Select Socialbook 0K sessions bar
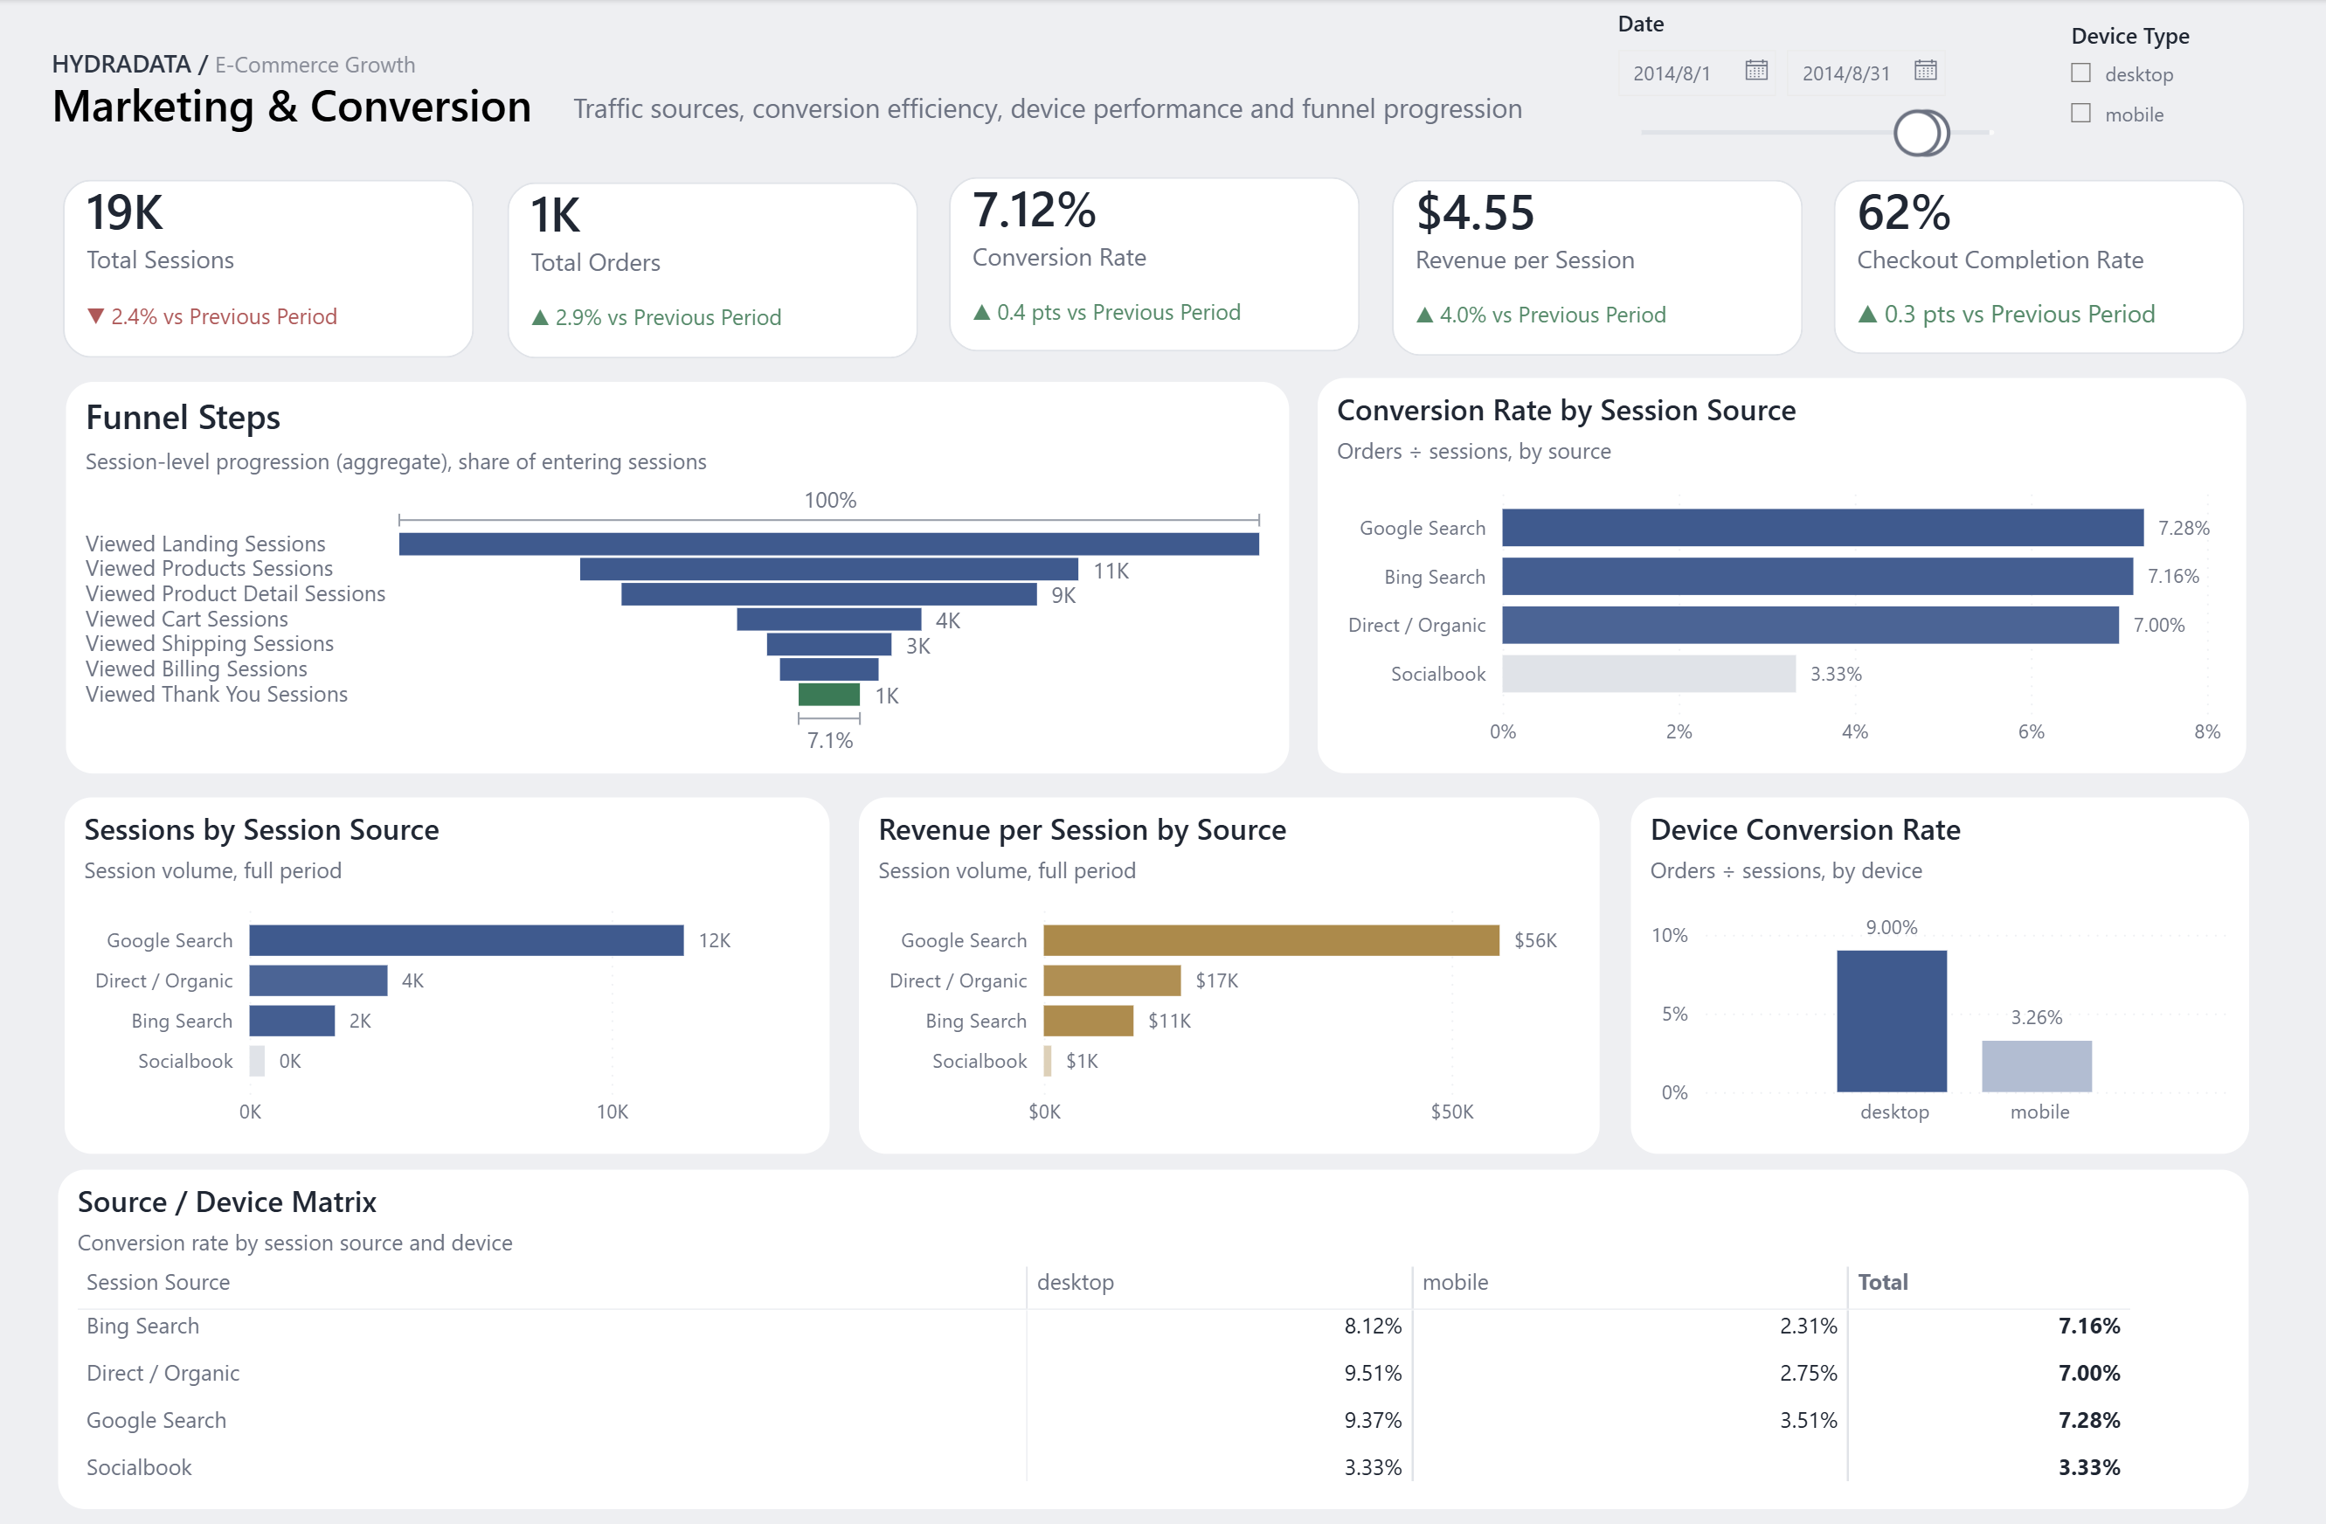The image size is (2326, 1524). 257,1061
